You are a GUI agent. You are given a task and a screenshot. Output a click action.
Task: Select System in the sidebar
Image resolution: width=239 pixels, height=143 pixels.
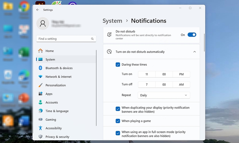tap(66, 59)
